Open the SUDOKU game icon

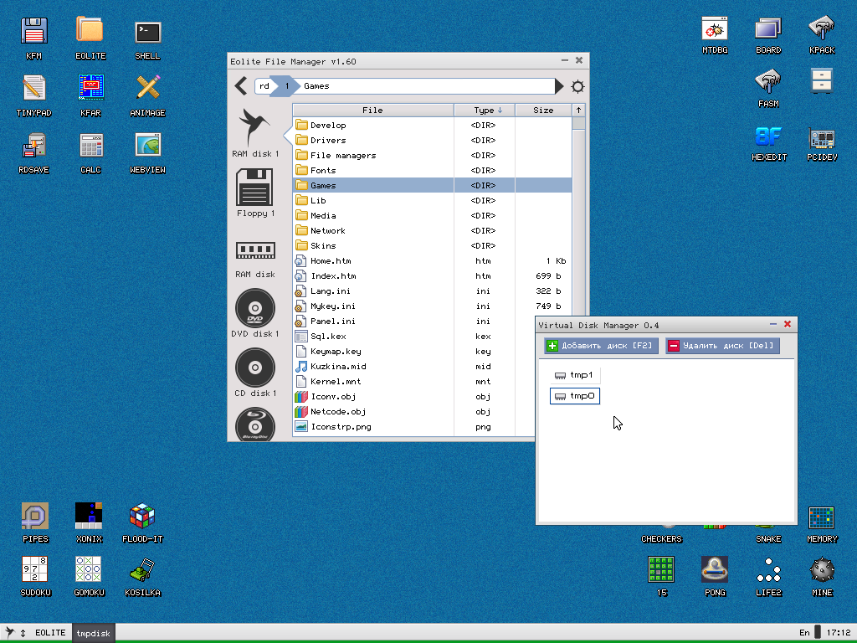point(35,576)
